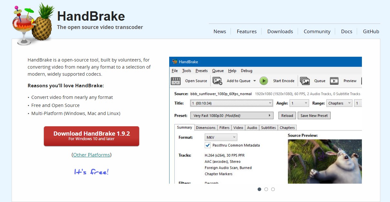Click the Reload preset button
Screen dimensions: 390x202
point(287,116)
